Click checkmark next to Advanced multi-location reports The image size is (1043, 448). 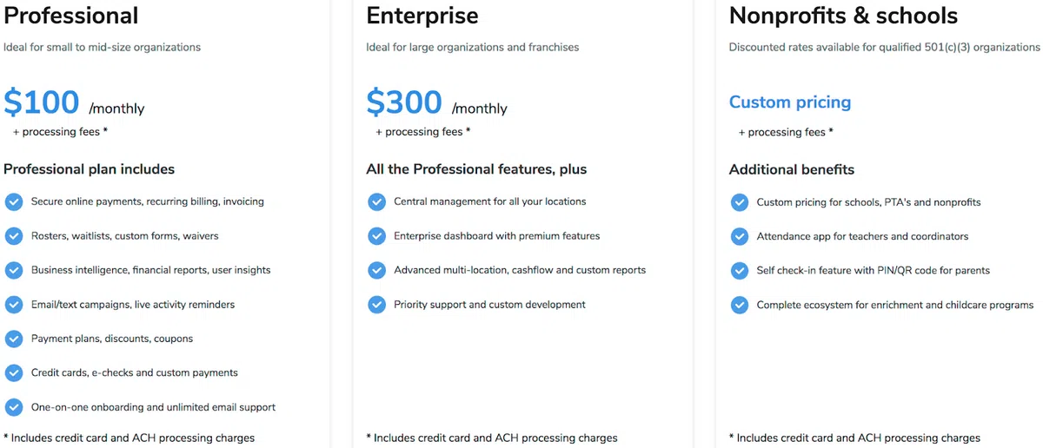click(x=376, y=270)
